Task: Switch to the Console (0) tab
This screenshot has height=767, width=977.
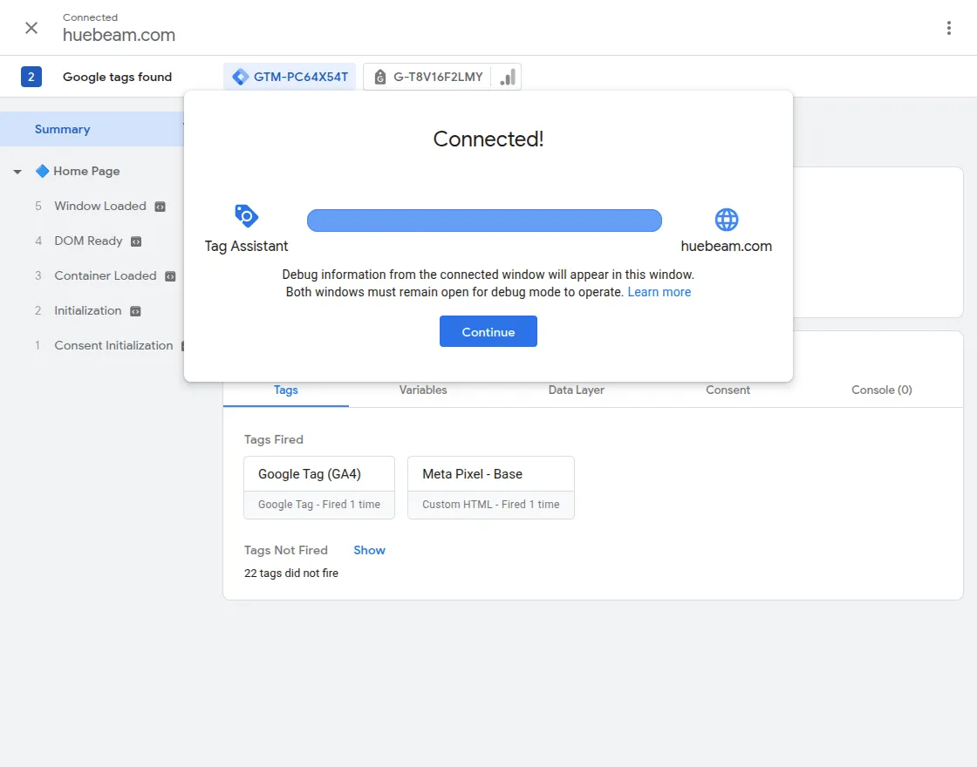Action: tap(881, 390)
